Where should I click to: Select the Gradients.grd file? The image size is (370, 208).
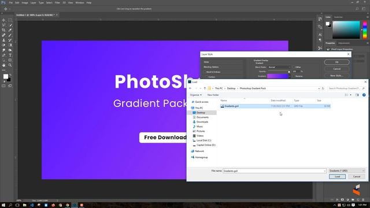click(x=275, y=106)
